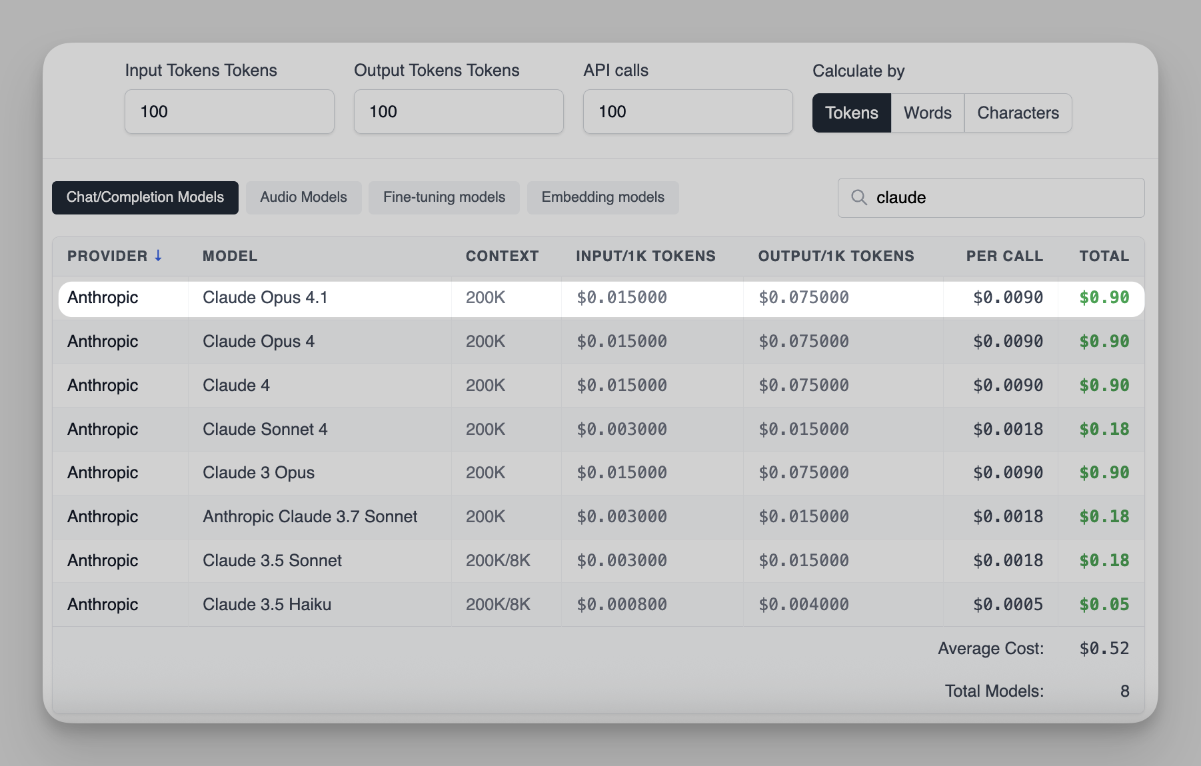1201x766 pixels.
Task: Sort by the TOTAL column header
Action: [x=1104, y=256]
